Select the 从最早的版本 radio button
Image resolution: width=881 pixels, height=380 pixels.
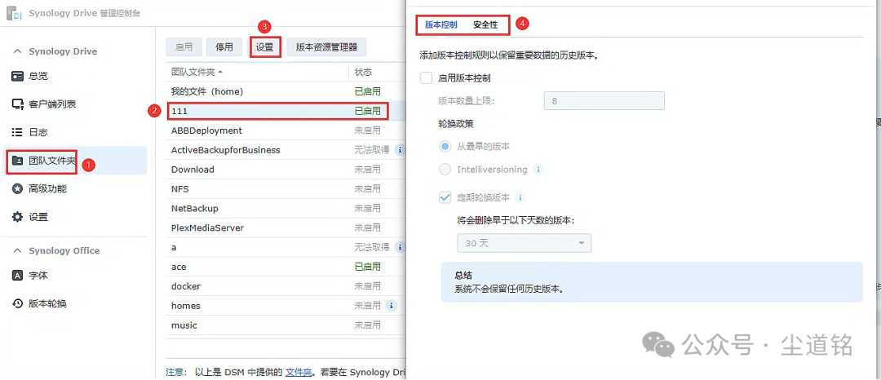click(445, 147)
